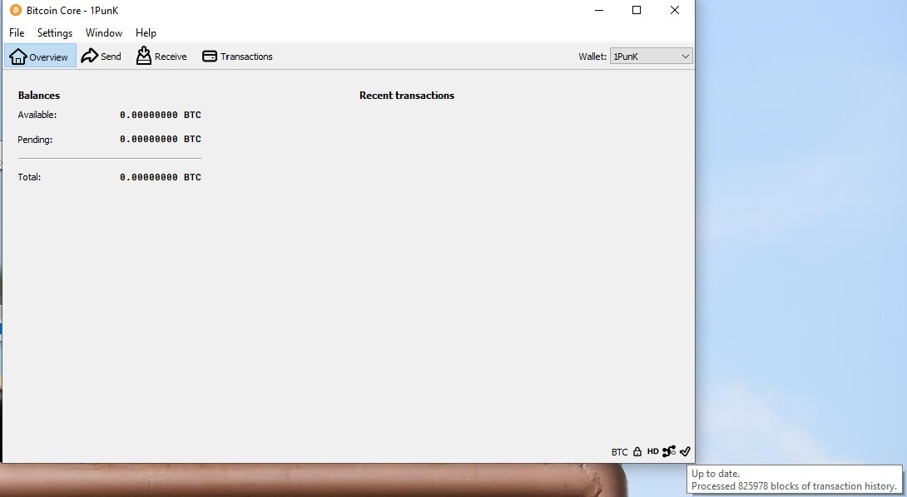Click the wallet encryption lock icon
907x497 pixels.
coord(637,452)
